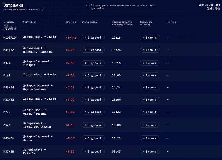This screenshot has height=160, width=222.
Task: Click В дорозі status for train №37/38
Action: point(93,151)
